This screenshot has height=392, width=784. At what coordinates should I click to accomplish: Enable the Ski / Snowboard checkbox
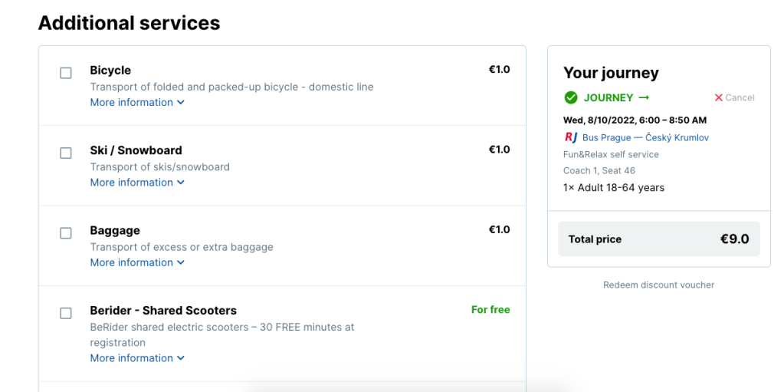coord(66,153)
